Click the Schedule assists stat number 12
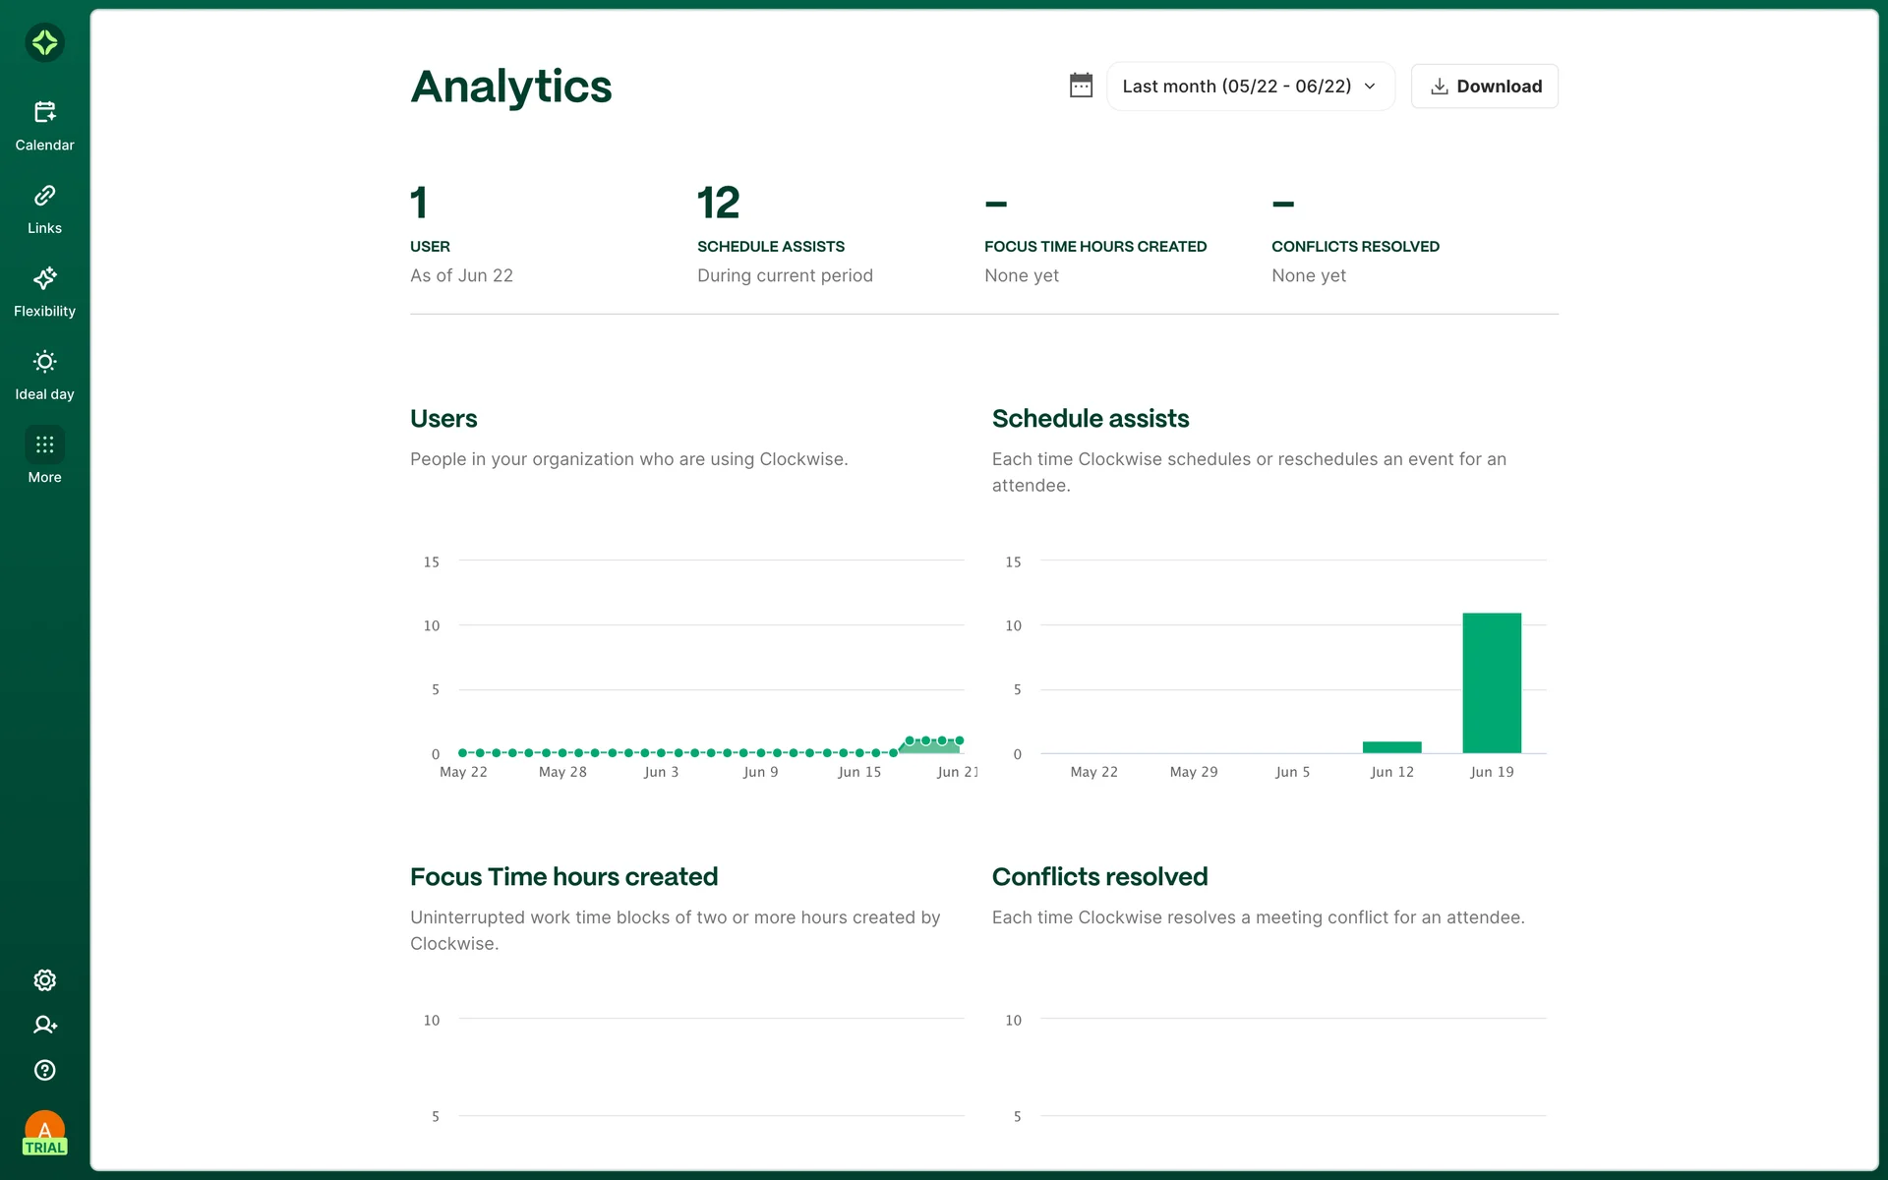Viewport: 1888px width, 1180px height. point(718,204)
